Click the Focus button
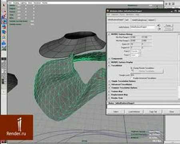This screenshot has height=144, width=180. 168,25
